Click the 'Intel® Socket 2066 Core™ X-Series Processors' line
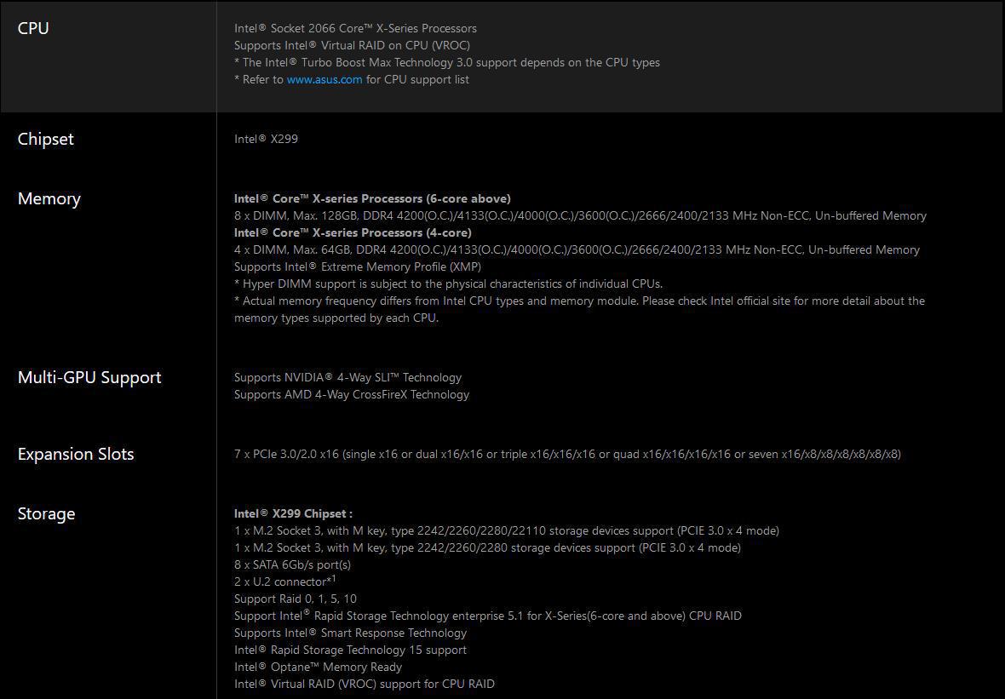This screenshot has width=1005, height=699. pos(356,28)
